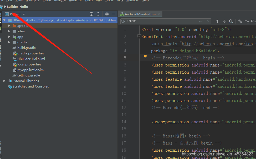Unselect occurrence icon in find bar
Viewport: 256px width, 159px height.
tap(247, 21)
